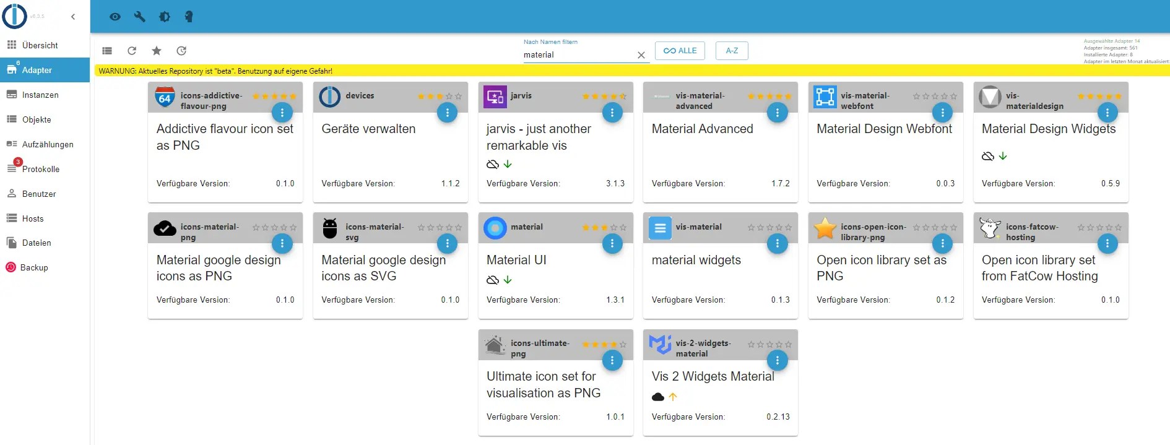The width and height of the screenshot is (1170, 445).
Task: Open Dateien in the sidebar
Action: coord(45,243)
